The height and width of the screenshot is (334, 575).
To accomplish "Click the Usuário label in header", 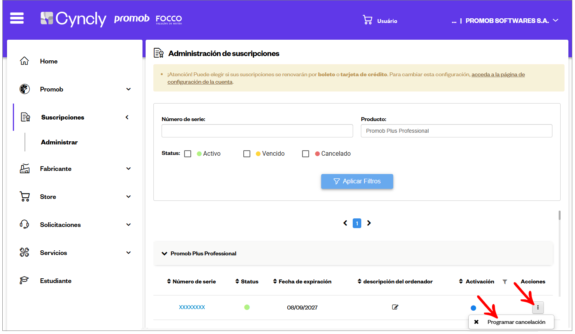I will (387, 21).
